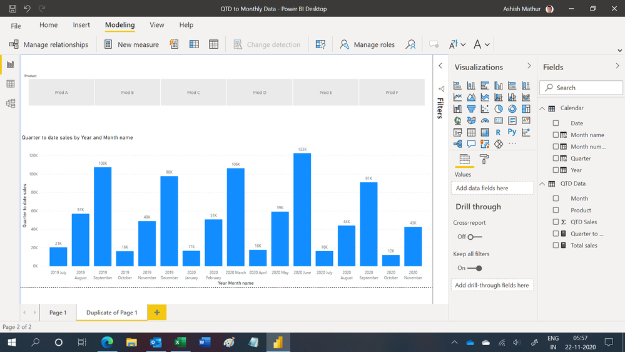
Task: Collapse the QTD Data table
Action: point(542,184)
